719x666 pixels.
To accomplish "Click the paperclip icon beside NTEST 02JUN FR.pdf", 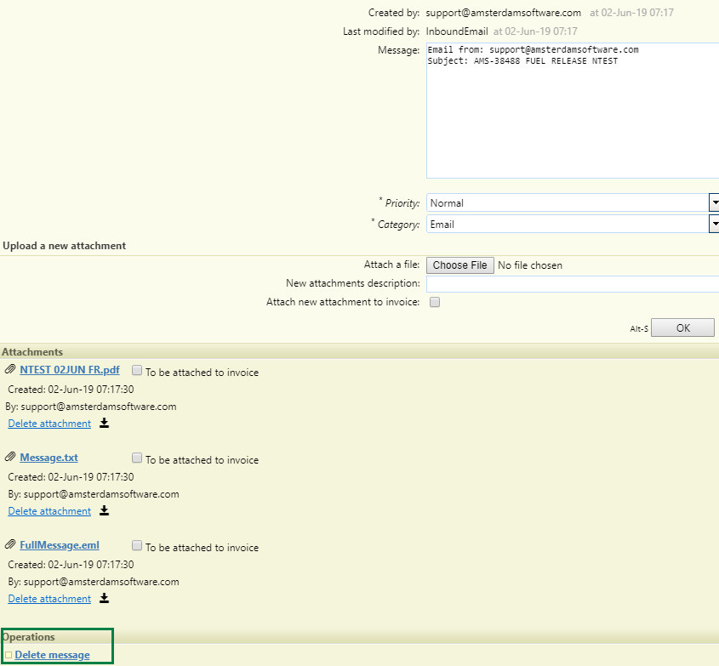I will pyautogui.click(x=9, y=368).
